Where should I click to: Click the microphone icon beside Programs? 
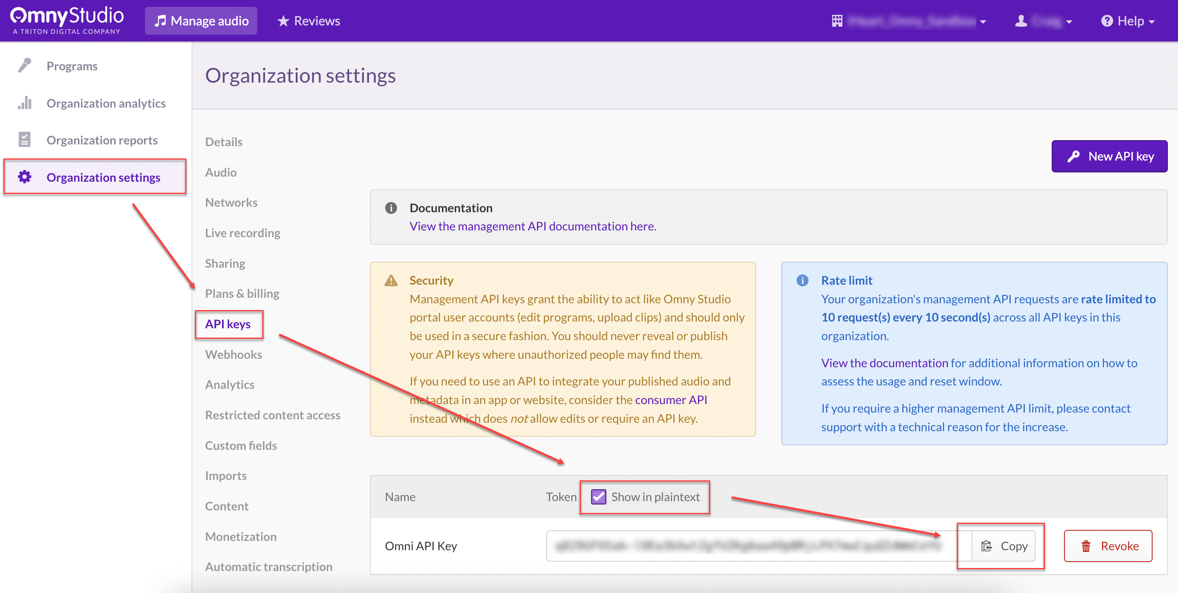tap(25, 66)
